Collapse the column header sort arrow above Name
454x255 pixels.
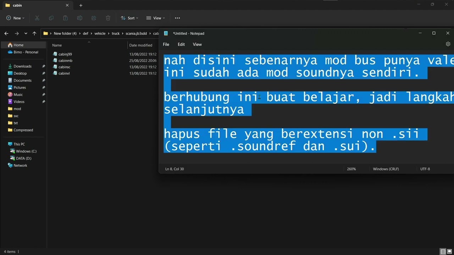click(89, 42)
